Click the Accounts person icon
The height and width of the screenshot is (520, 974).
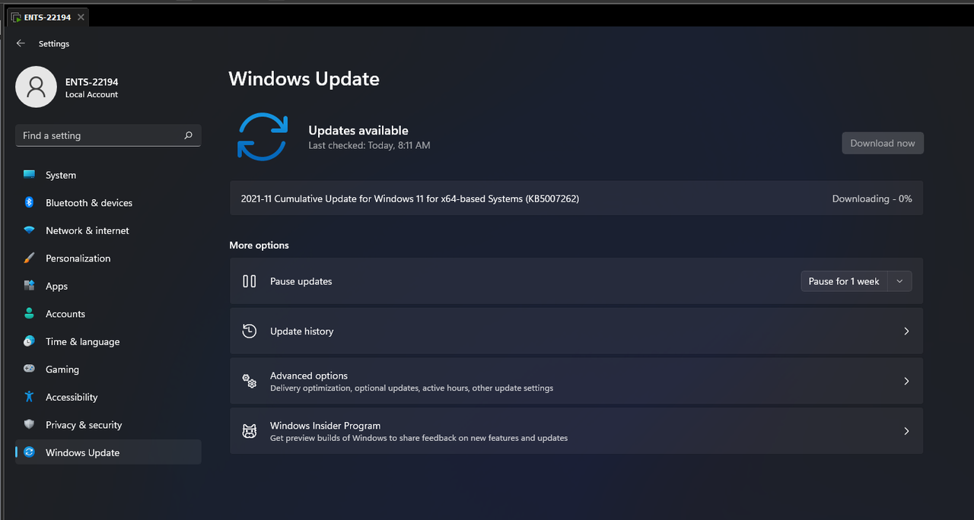[x=29, y=313]
